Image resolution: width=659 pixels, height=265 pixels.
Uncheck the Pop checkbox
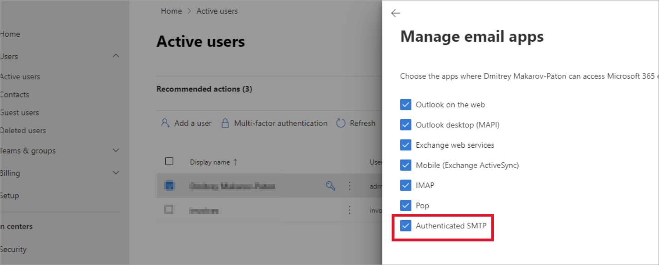point(406,205)
